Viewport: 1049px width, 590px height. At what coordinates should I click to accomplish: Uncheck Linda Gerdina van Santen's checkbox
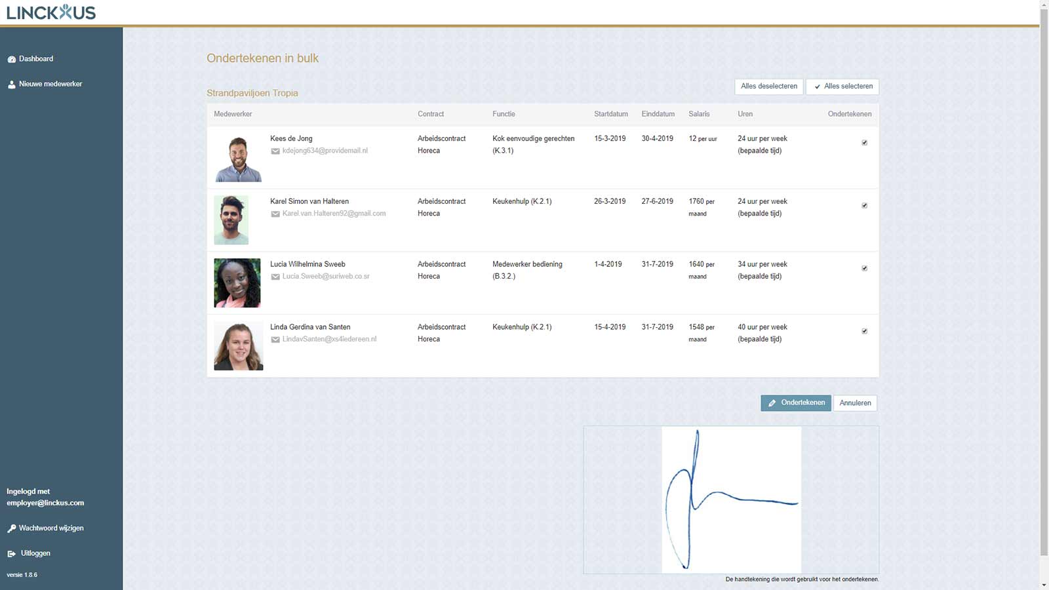(x=864, y=332)
